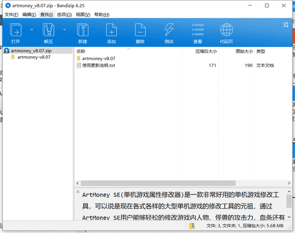Sort by 压缩后大小 column header
Viewport: 295px width, 233px height.
pos(206,51)
